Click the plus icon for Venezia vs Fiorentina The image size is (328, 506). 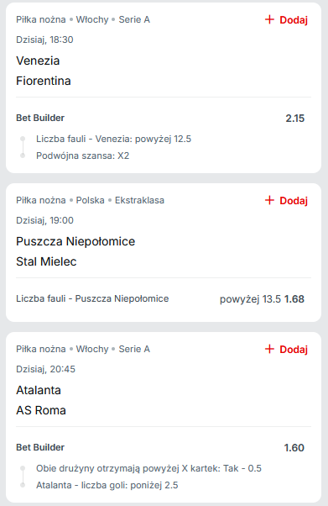click(x=269, y=19)
